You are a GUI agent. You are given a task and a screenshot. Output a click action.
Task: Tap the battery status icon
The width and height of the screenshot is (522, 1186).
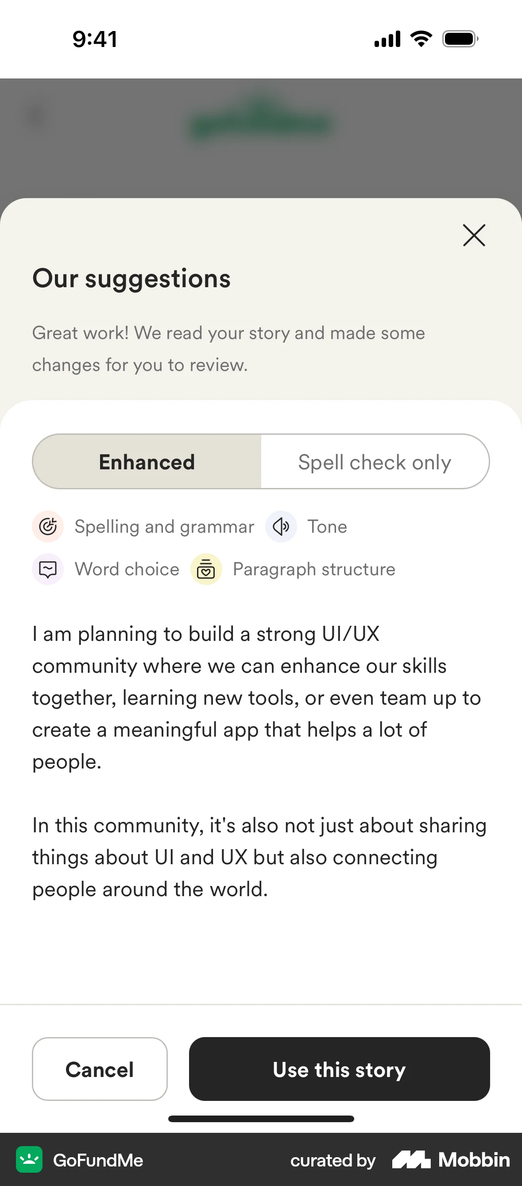coord(460,39)
